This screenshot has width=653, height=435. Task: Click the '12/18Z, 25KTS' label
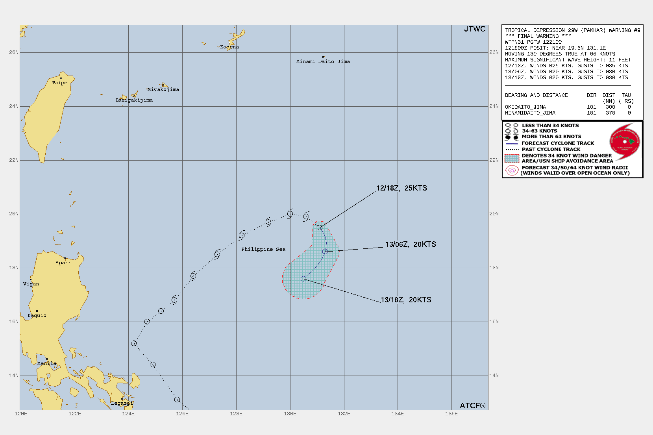[x=401, y=188]
